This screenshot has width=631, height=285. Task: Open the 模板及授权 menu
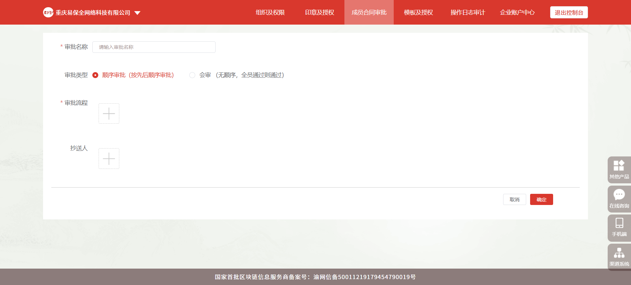[418, 12]
